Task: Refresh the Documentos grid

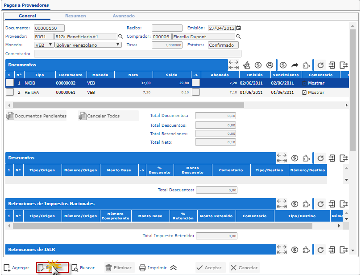Action: point(320,65)
